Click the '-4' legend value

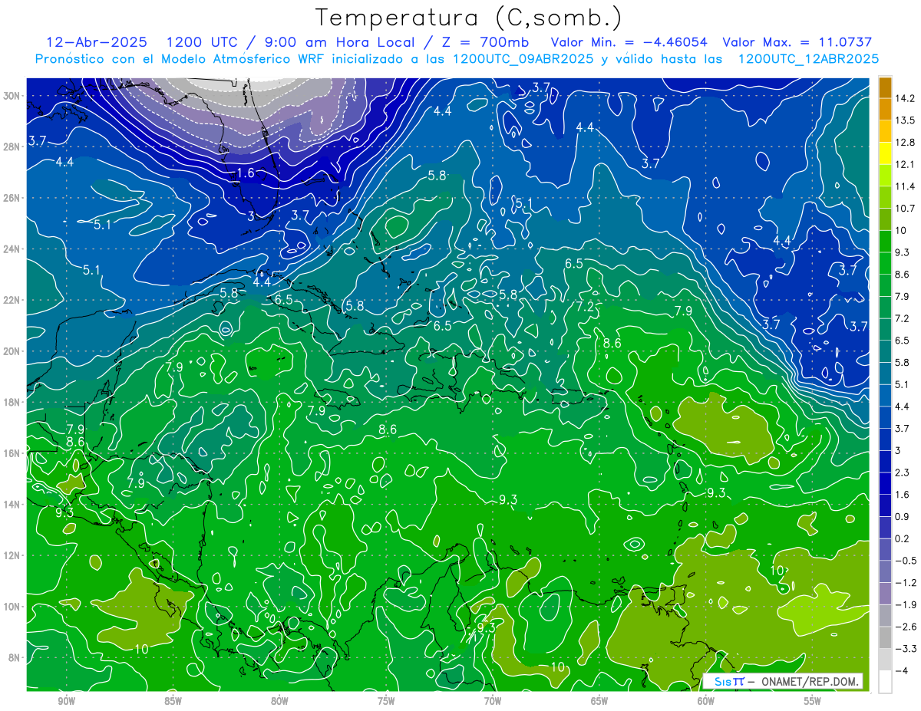click(x=902, y=672)
